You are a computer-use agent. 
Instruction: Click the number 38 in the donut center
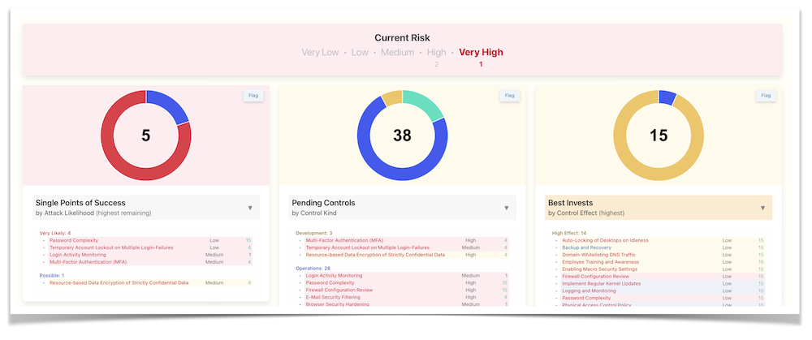click(402, 136)
